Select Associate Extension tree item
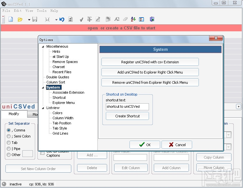 [x=68, y=92]
